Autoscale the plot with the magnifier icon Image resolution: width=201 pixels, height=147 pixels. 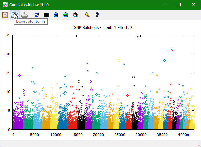click(75, 15)
